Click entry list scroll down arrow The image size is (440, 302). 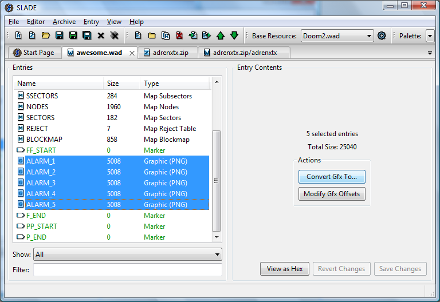(217, 237)
